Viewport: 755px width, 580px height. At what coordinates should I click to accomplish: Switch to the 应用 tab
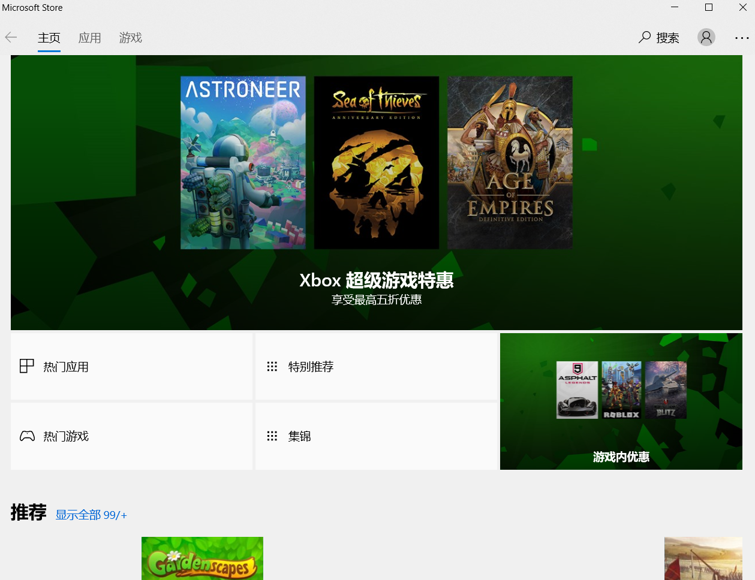90,38
